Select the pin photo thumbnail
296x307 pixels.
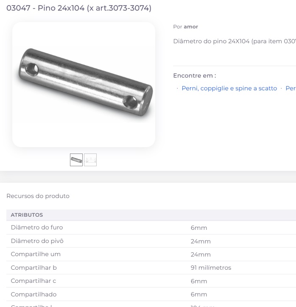coord(76,160)
